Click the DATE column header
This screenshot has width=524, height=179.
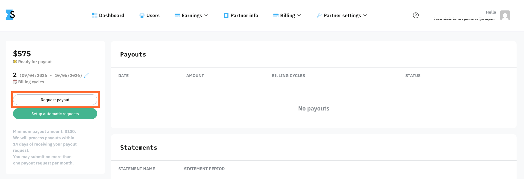coord(123,76)
